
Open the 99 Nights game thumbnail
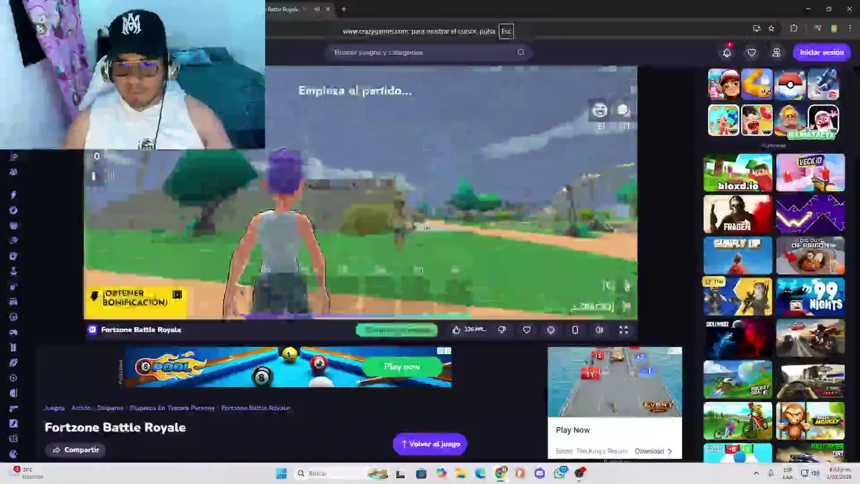click(810, 296)
